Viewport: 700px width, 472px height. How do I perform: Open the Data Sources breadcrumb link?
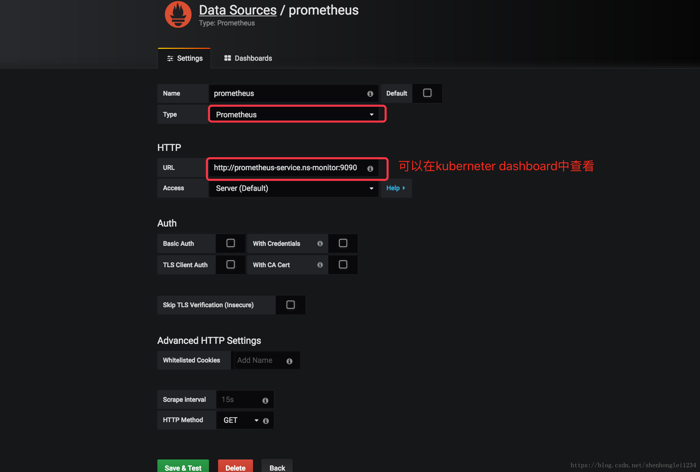click(237, 10)
